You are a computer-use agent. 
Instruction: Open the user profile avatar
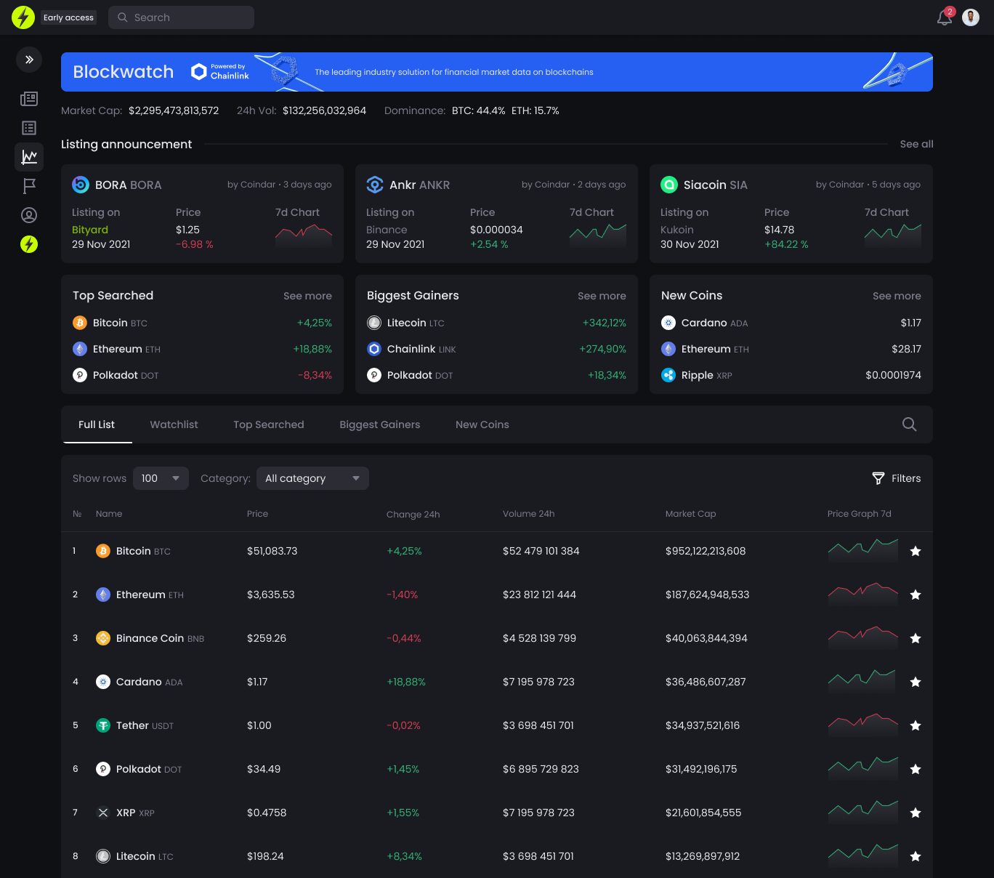(971, 17)
